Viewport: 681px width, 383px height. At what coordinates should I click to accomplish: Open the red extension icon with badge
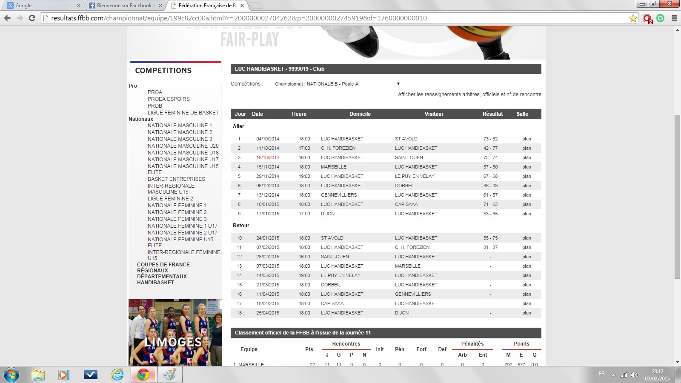tap(647, 18)
